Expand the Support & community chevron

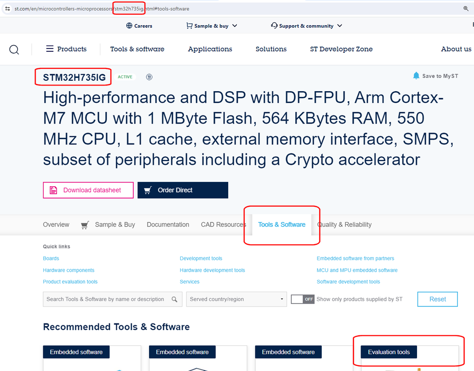(x=339, y=26)
